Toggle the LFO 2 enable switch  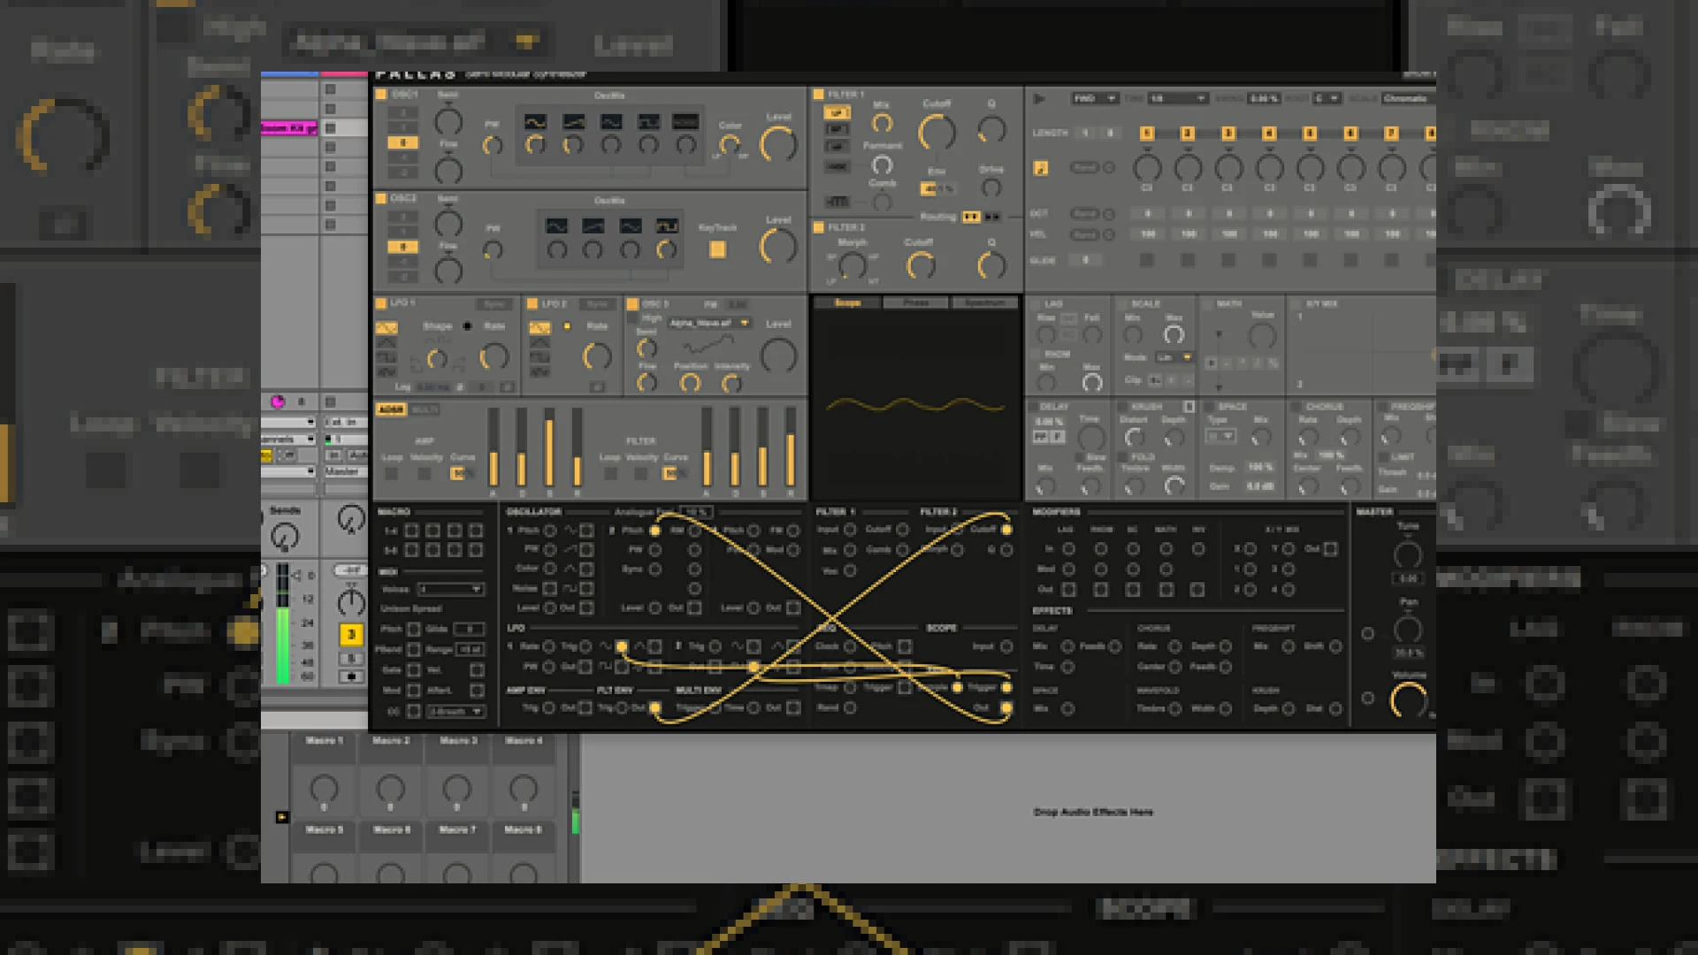click(x=533, y=303)
